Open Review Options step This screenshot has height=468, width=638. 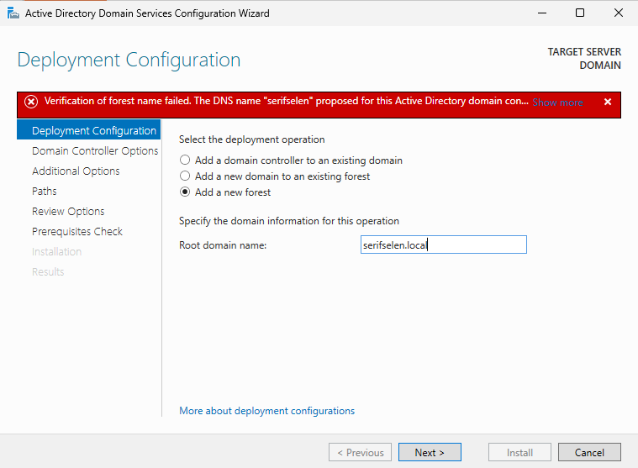(x=68, y=212)
